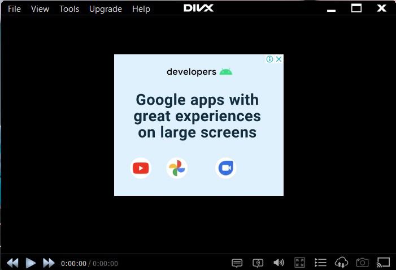Open the File menu
Screen dimensions: 396x270
14,9
